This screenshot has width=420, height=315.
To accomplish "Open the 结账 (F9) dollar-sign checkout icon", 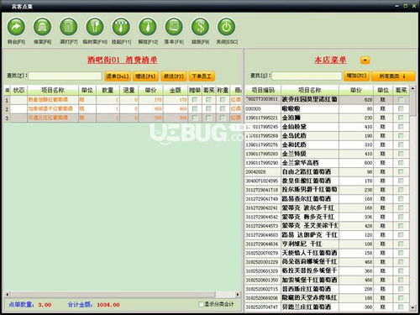I will [x=200, y=27].
